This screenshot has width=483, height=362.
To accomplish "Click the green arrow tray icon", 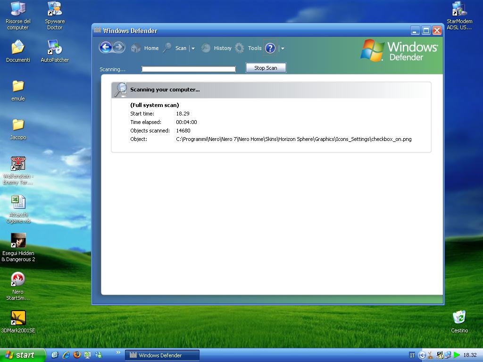I will [457, 355].
